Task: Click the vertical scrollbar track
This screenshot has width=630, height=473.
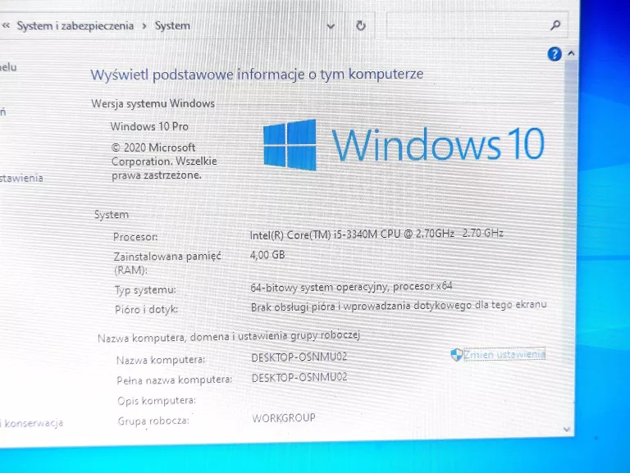Action: [569, 241]
